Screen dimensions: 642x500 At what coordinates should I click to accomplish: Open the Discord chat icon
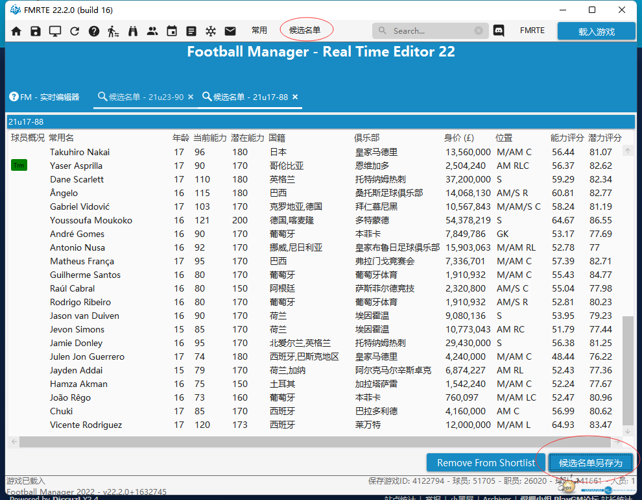pos(499,31)
